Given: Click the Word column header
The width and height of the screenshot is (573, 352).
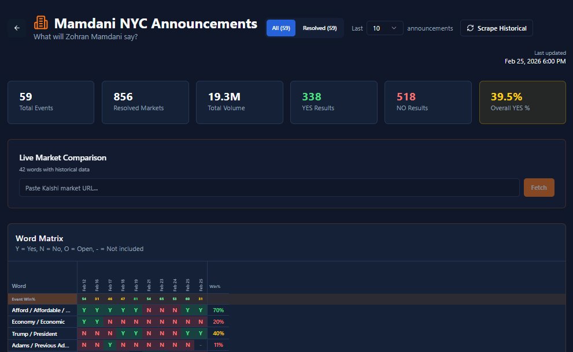Looking at the screenshot, I should click(19, 286).
